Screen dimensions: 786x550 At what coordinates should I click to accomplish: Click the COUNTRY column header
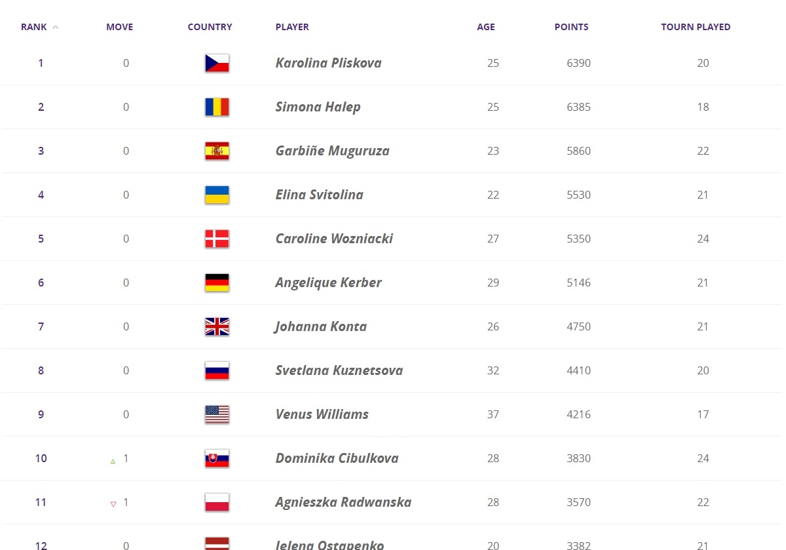[210, 27]
